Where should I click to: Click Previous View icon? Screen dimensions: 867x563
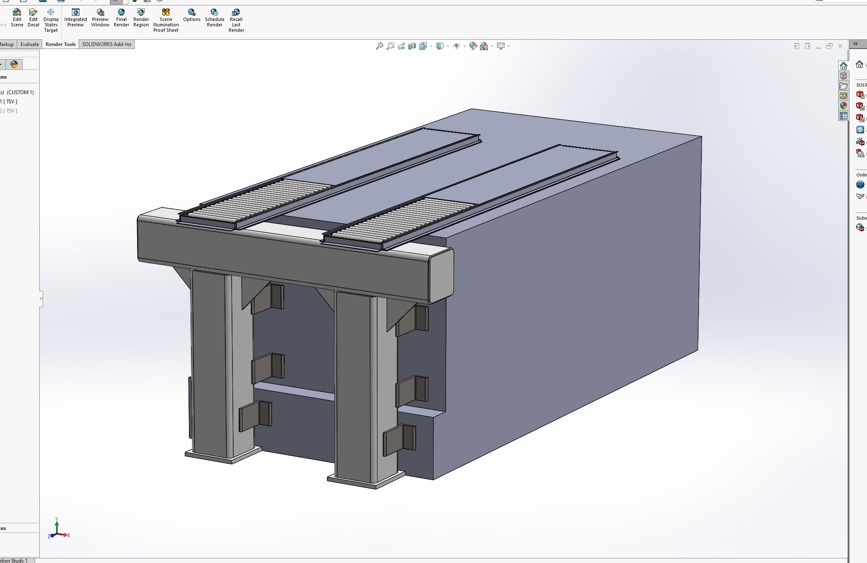[401, 46]
